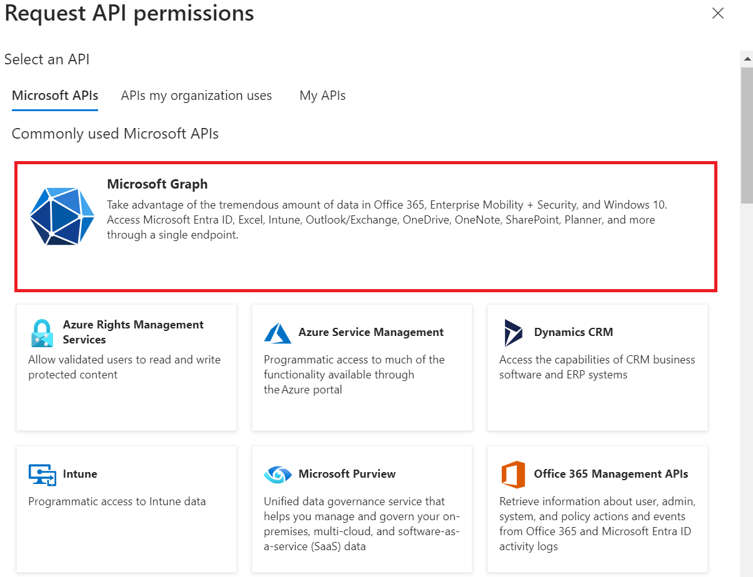This screenshot has width=753, height=577.
Task: Click the Office 365 orange logo icon
Action: (x=513, y=475)
